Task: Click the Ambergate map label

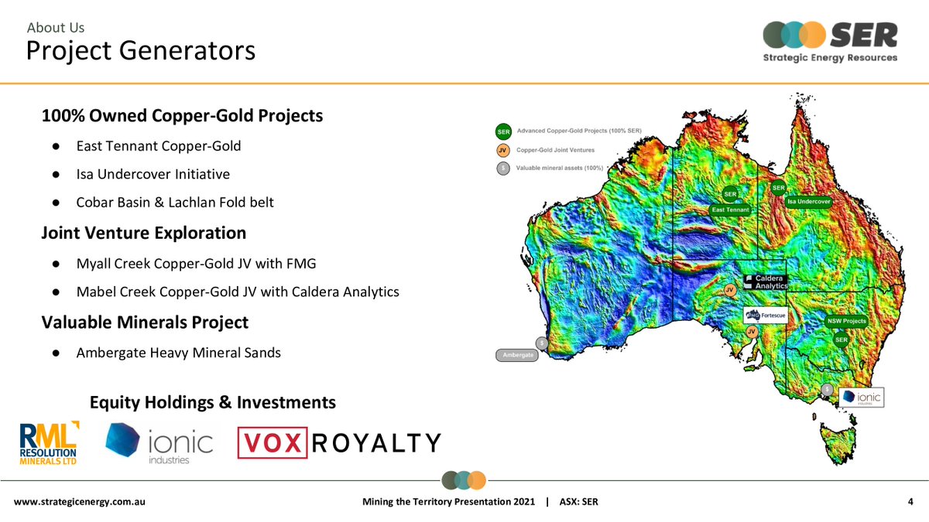Action: pyautogui.click(x=516, y=355)
